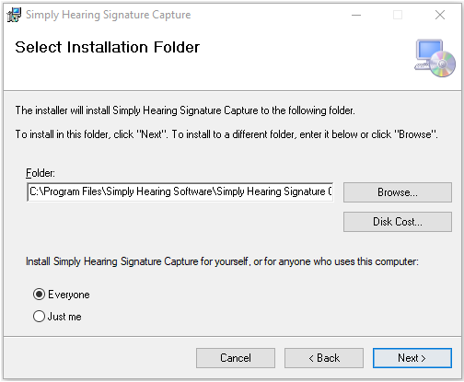The image size is (464, 382).
Task: Go to previous step with < Back
Action: click(x=324, y=358)
